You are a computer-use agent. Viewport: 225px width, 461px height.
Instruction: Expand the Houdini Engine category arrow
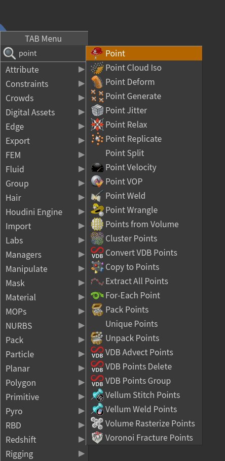coord(81,212)
